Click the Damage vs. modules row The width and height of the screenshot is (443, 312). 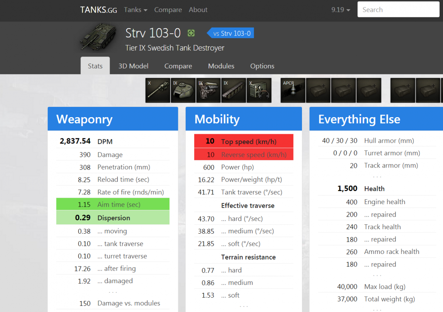coord(113,303)
